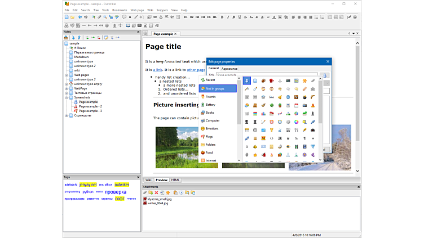Click the move page up blue arrow
This screenshot has width=424, height=238.
(x=79, y=38)
